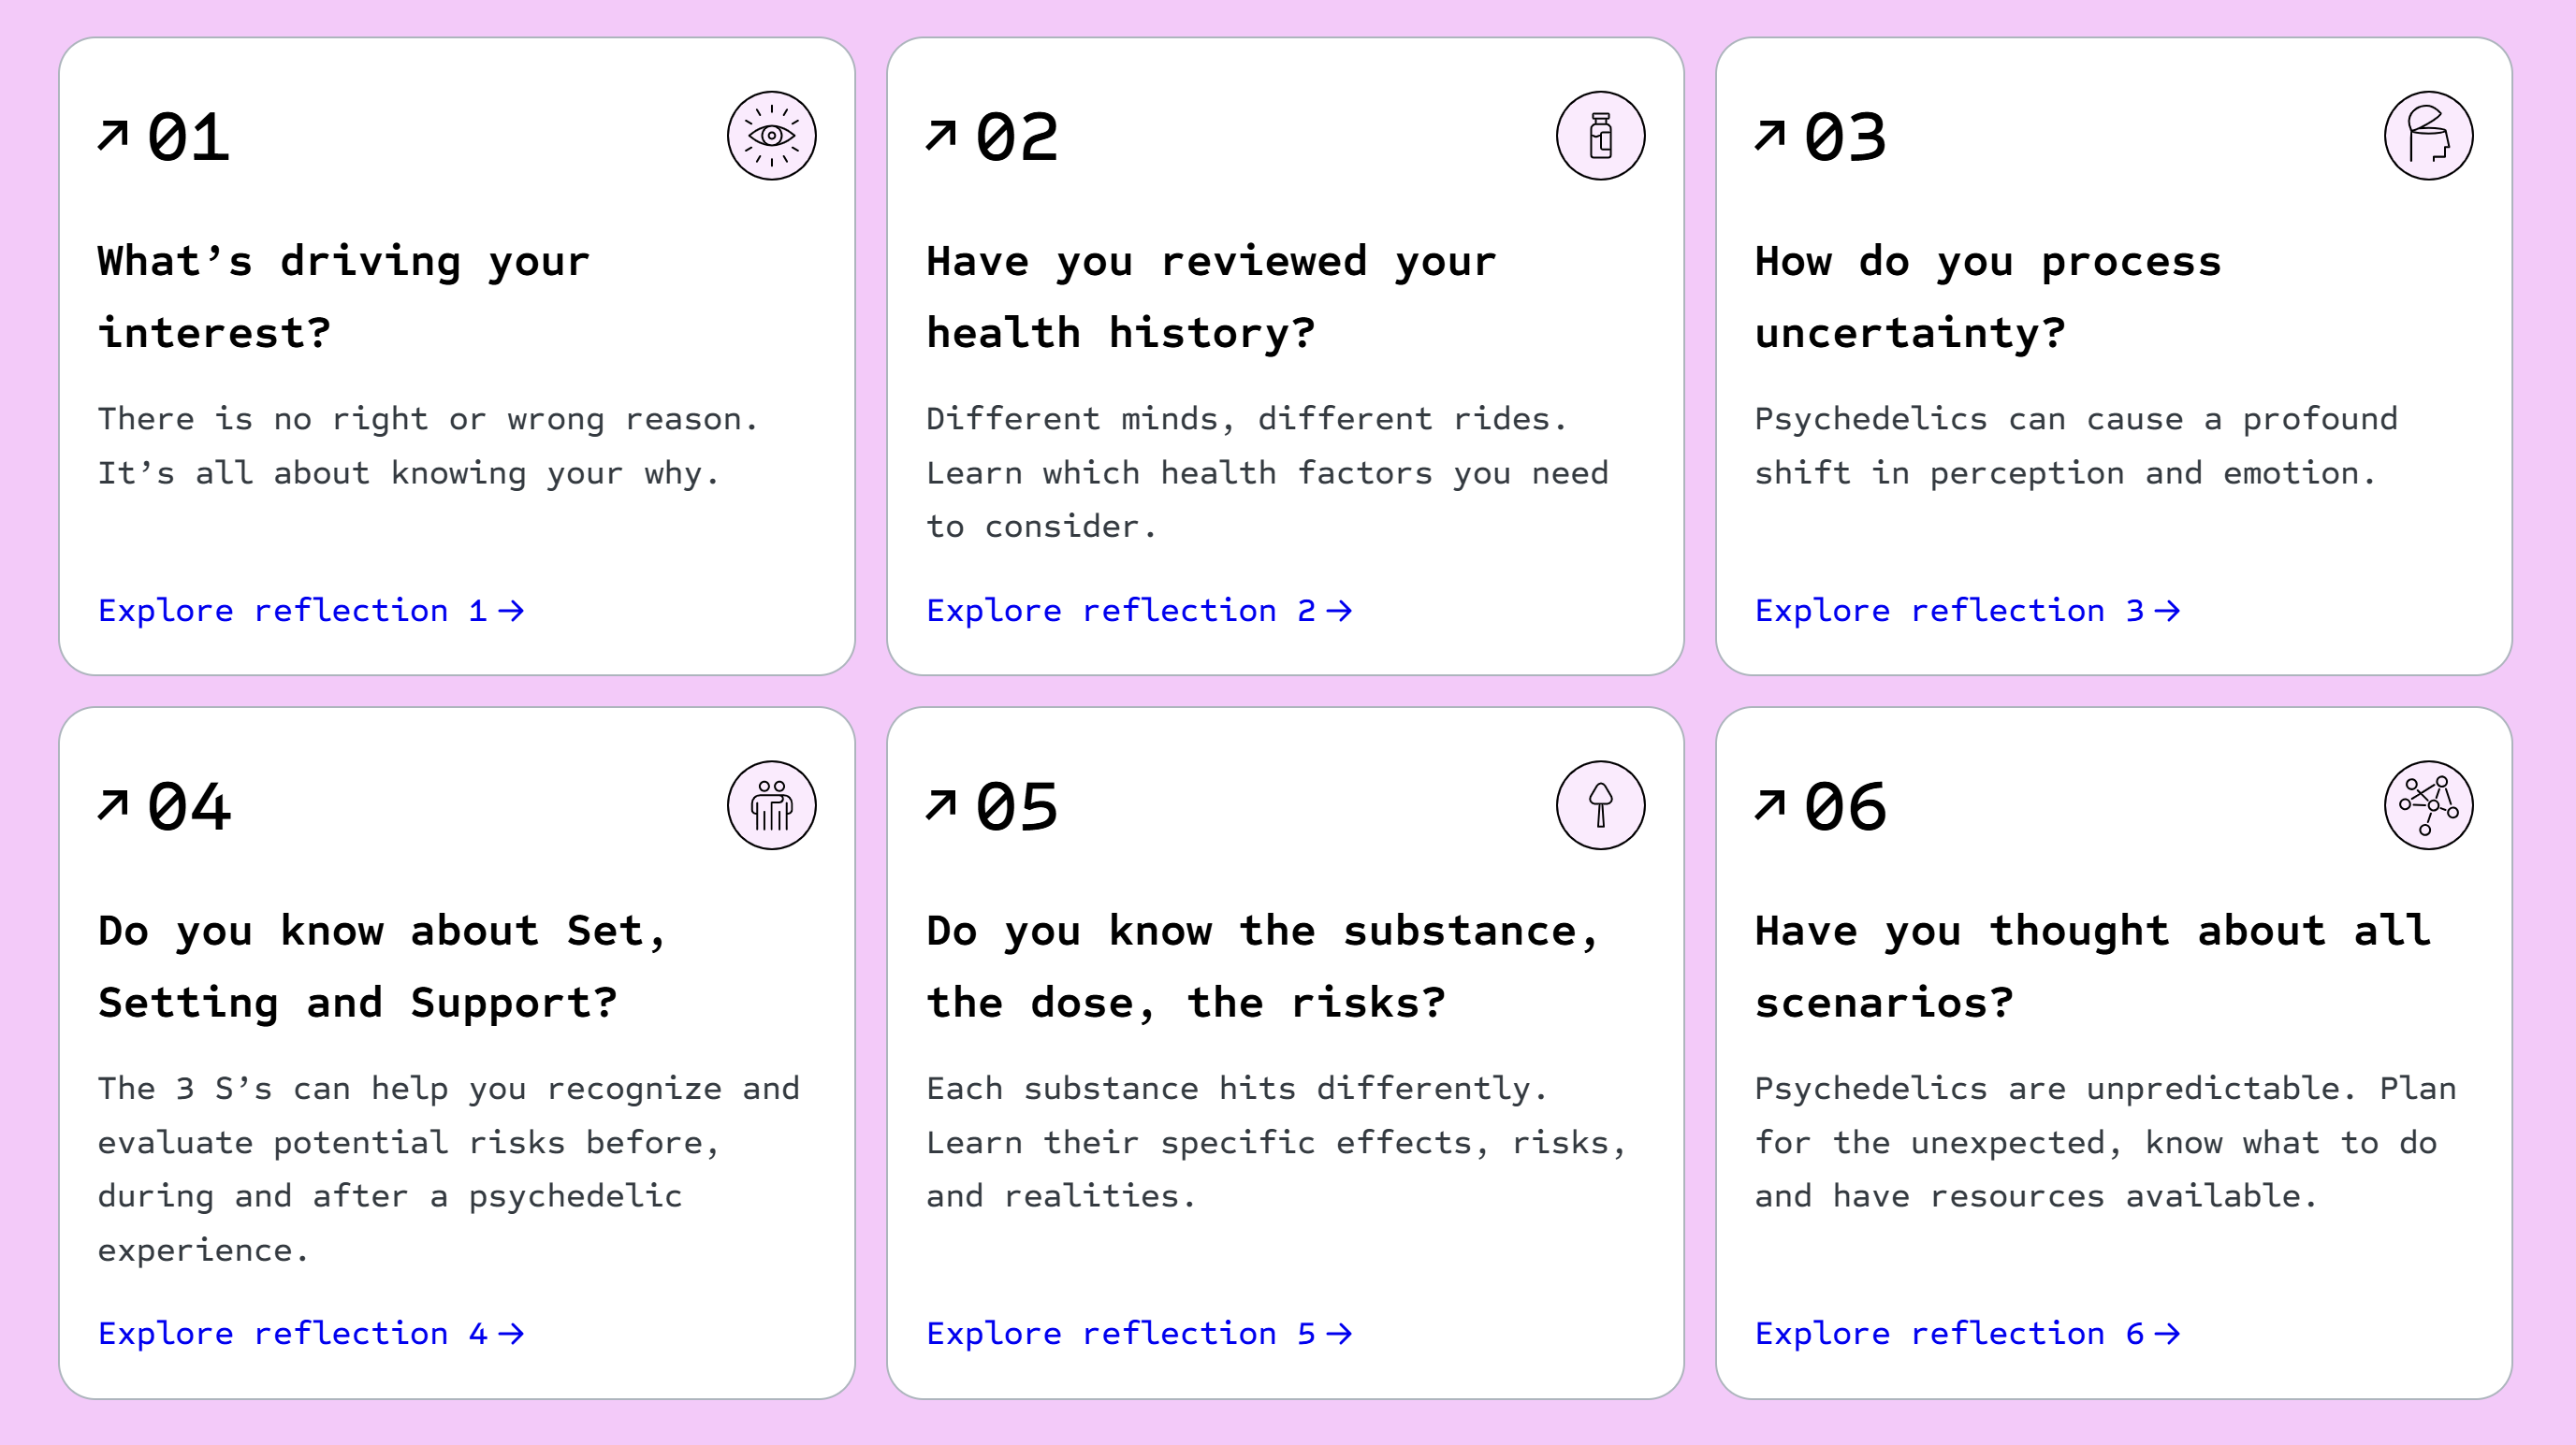2576x1445 pixels.
Task: Click the diagonal arrow beside 06
Action: coord(1770,804)
